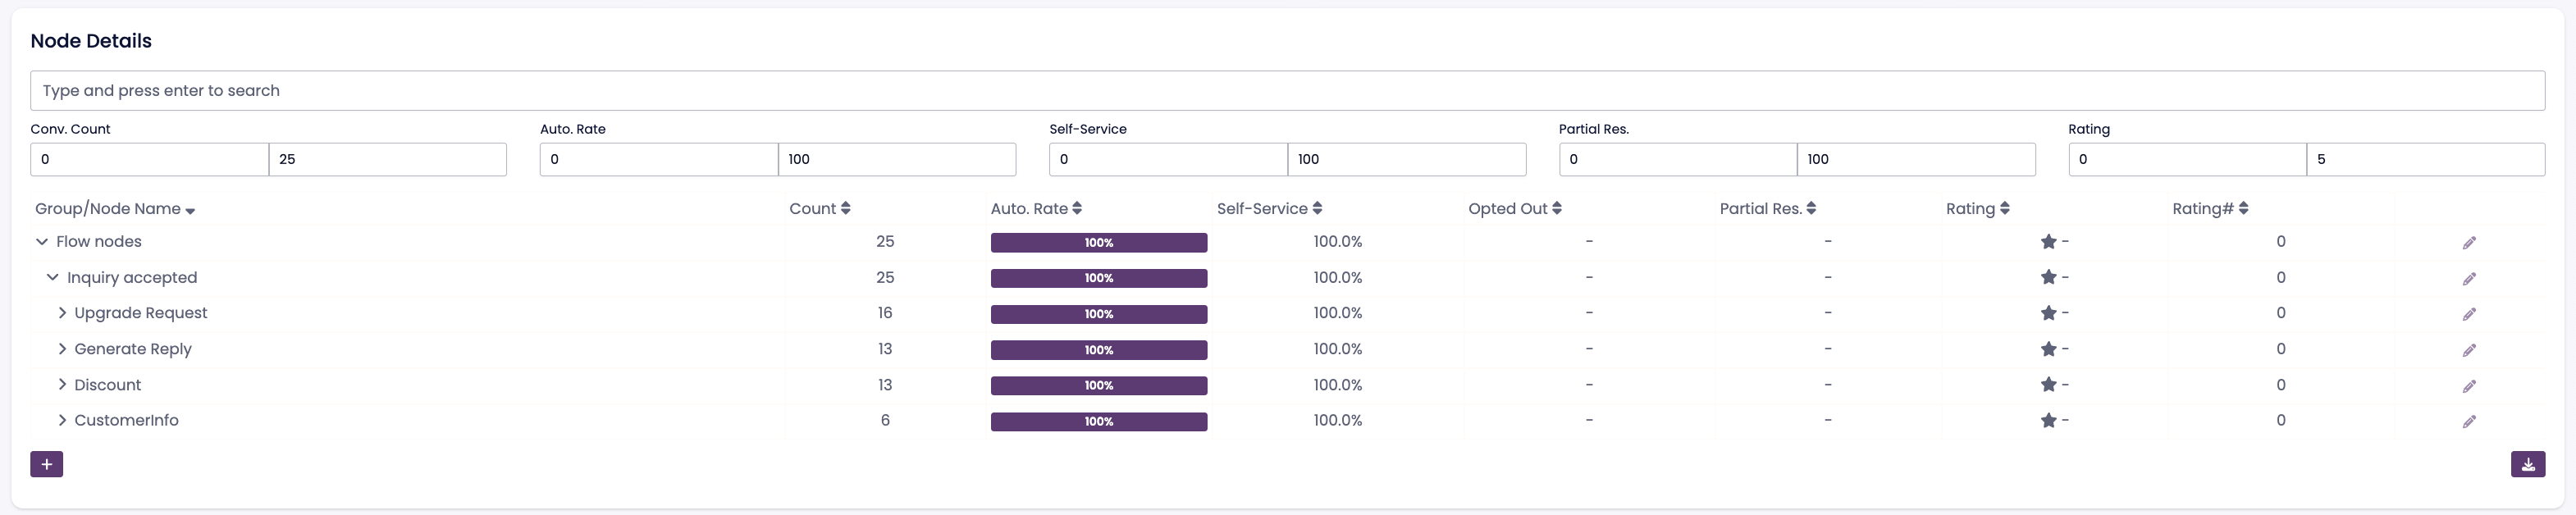Viewport: 2576px width, 515px height.
Task: Click the Discount row's 100% auto rate bar
Action: coord(1098,386)
